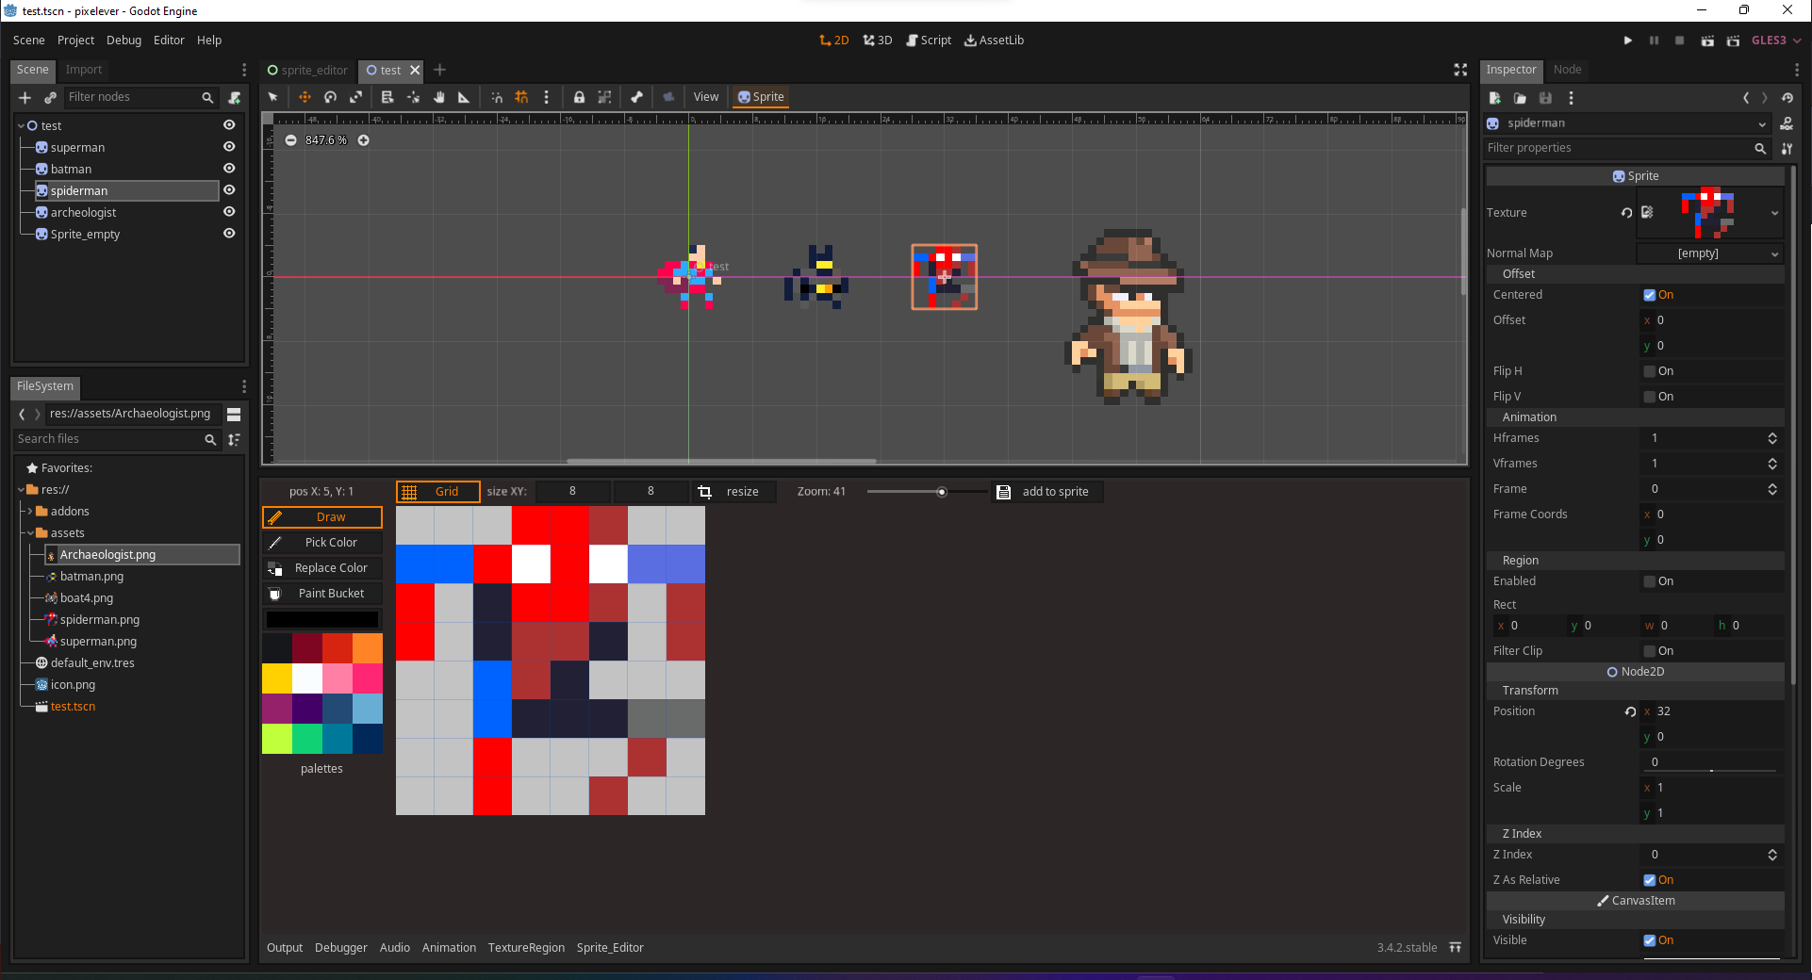Toggle visibility of archeologist node

[x=229, y=212]
